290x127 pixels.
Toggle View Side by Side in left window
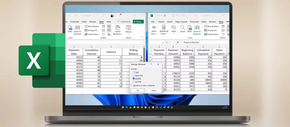109,26
